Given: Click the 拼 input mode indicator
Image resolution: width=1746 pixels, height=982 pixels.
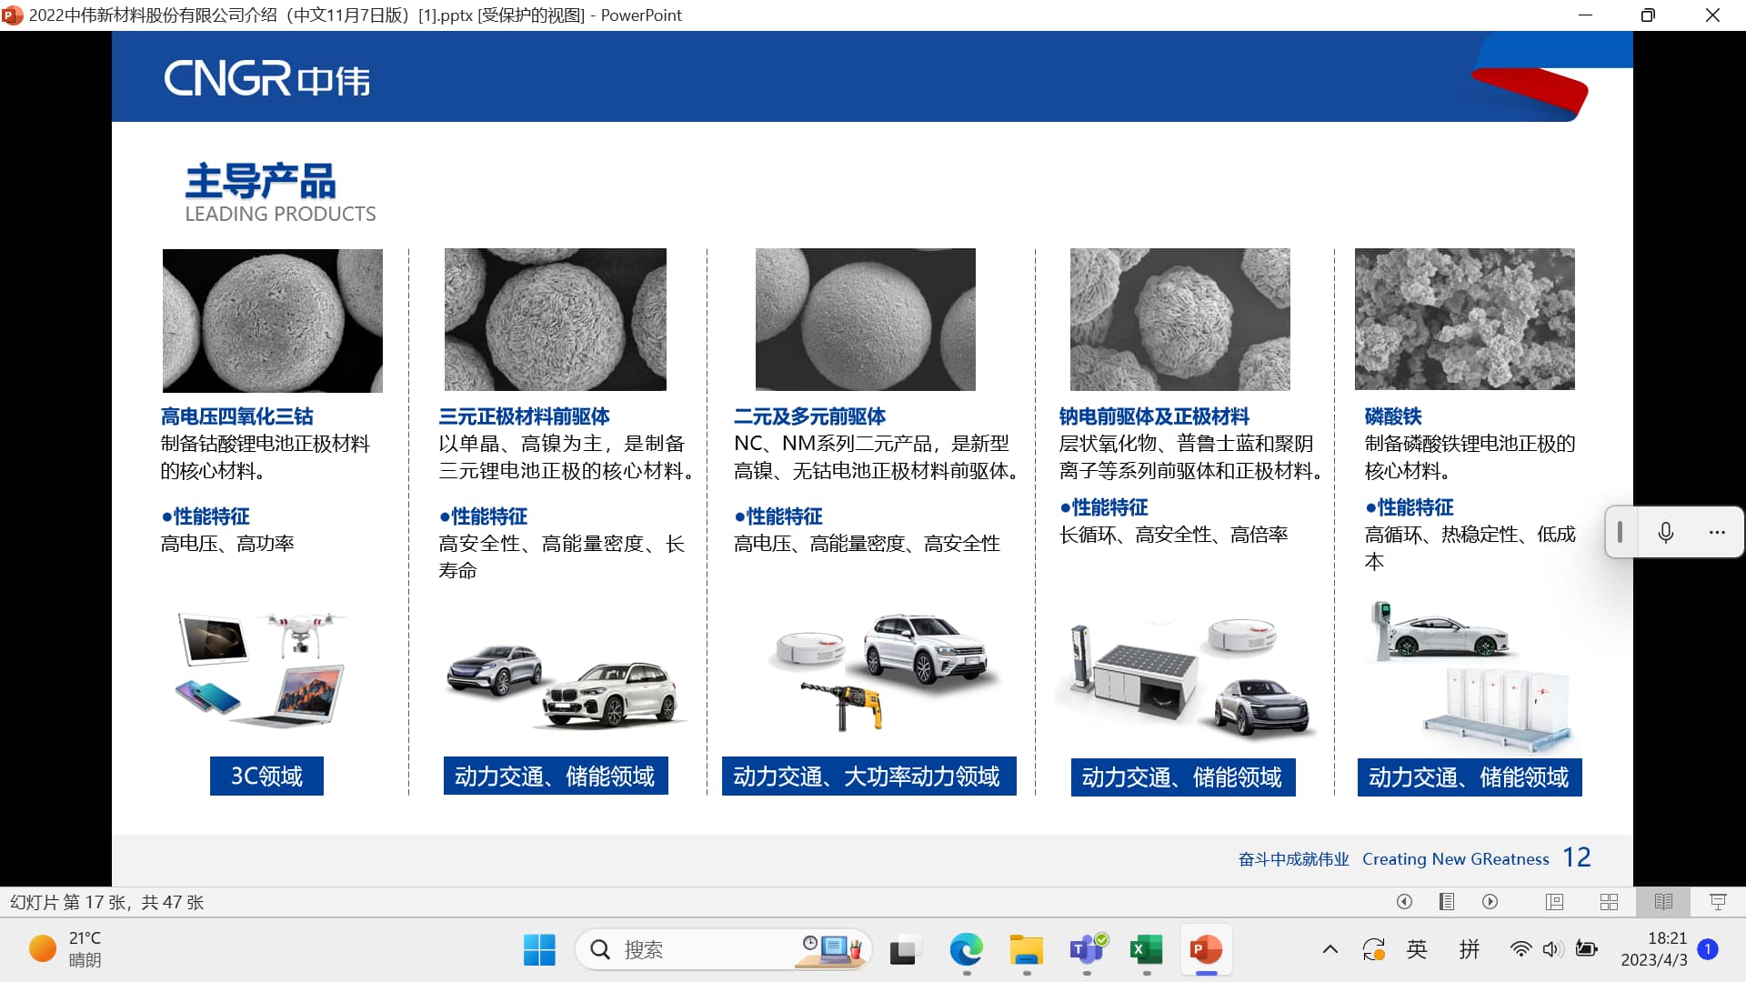Looking at the screenshot, I should point(1469,949).
